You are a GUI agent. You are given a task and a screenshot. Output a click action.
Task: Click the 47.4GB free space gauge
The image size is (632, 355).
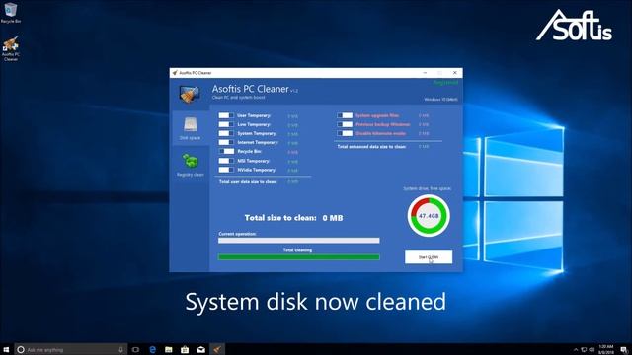point(429,216)
